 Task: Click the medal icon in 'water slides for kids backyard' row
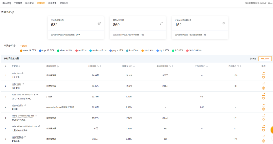point(263,130)
